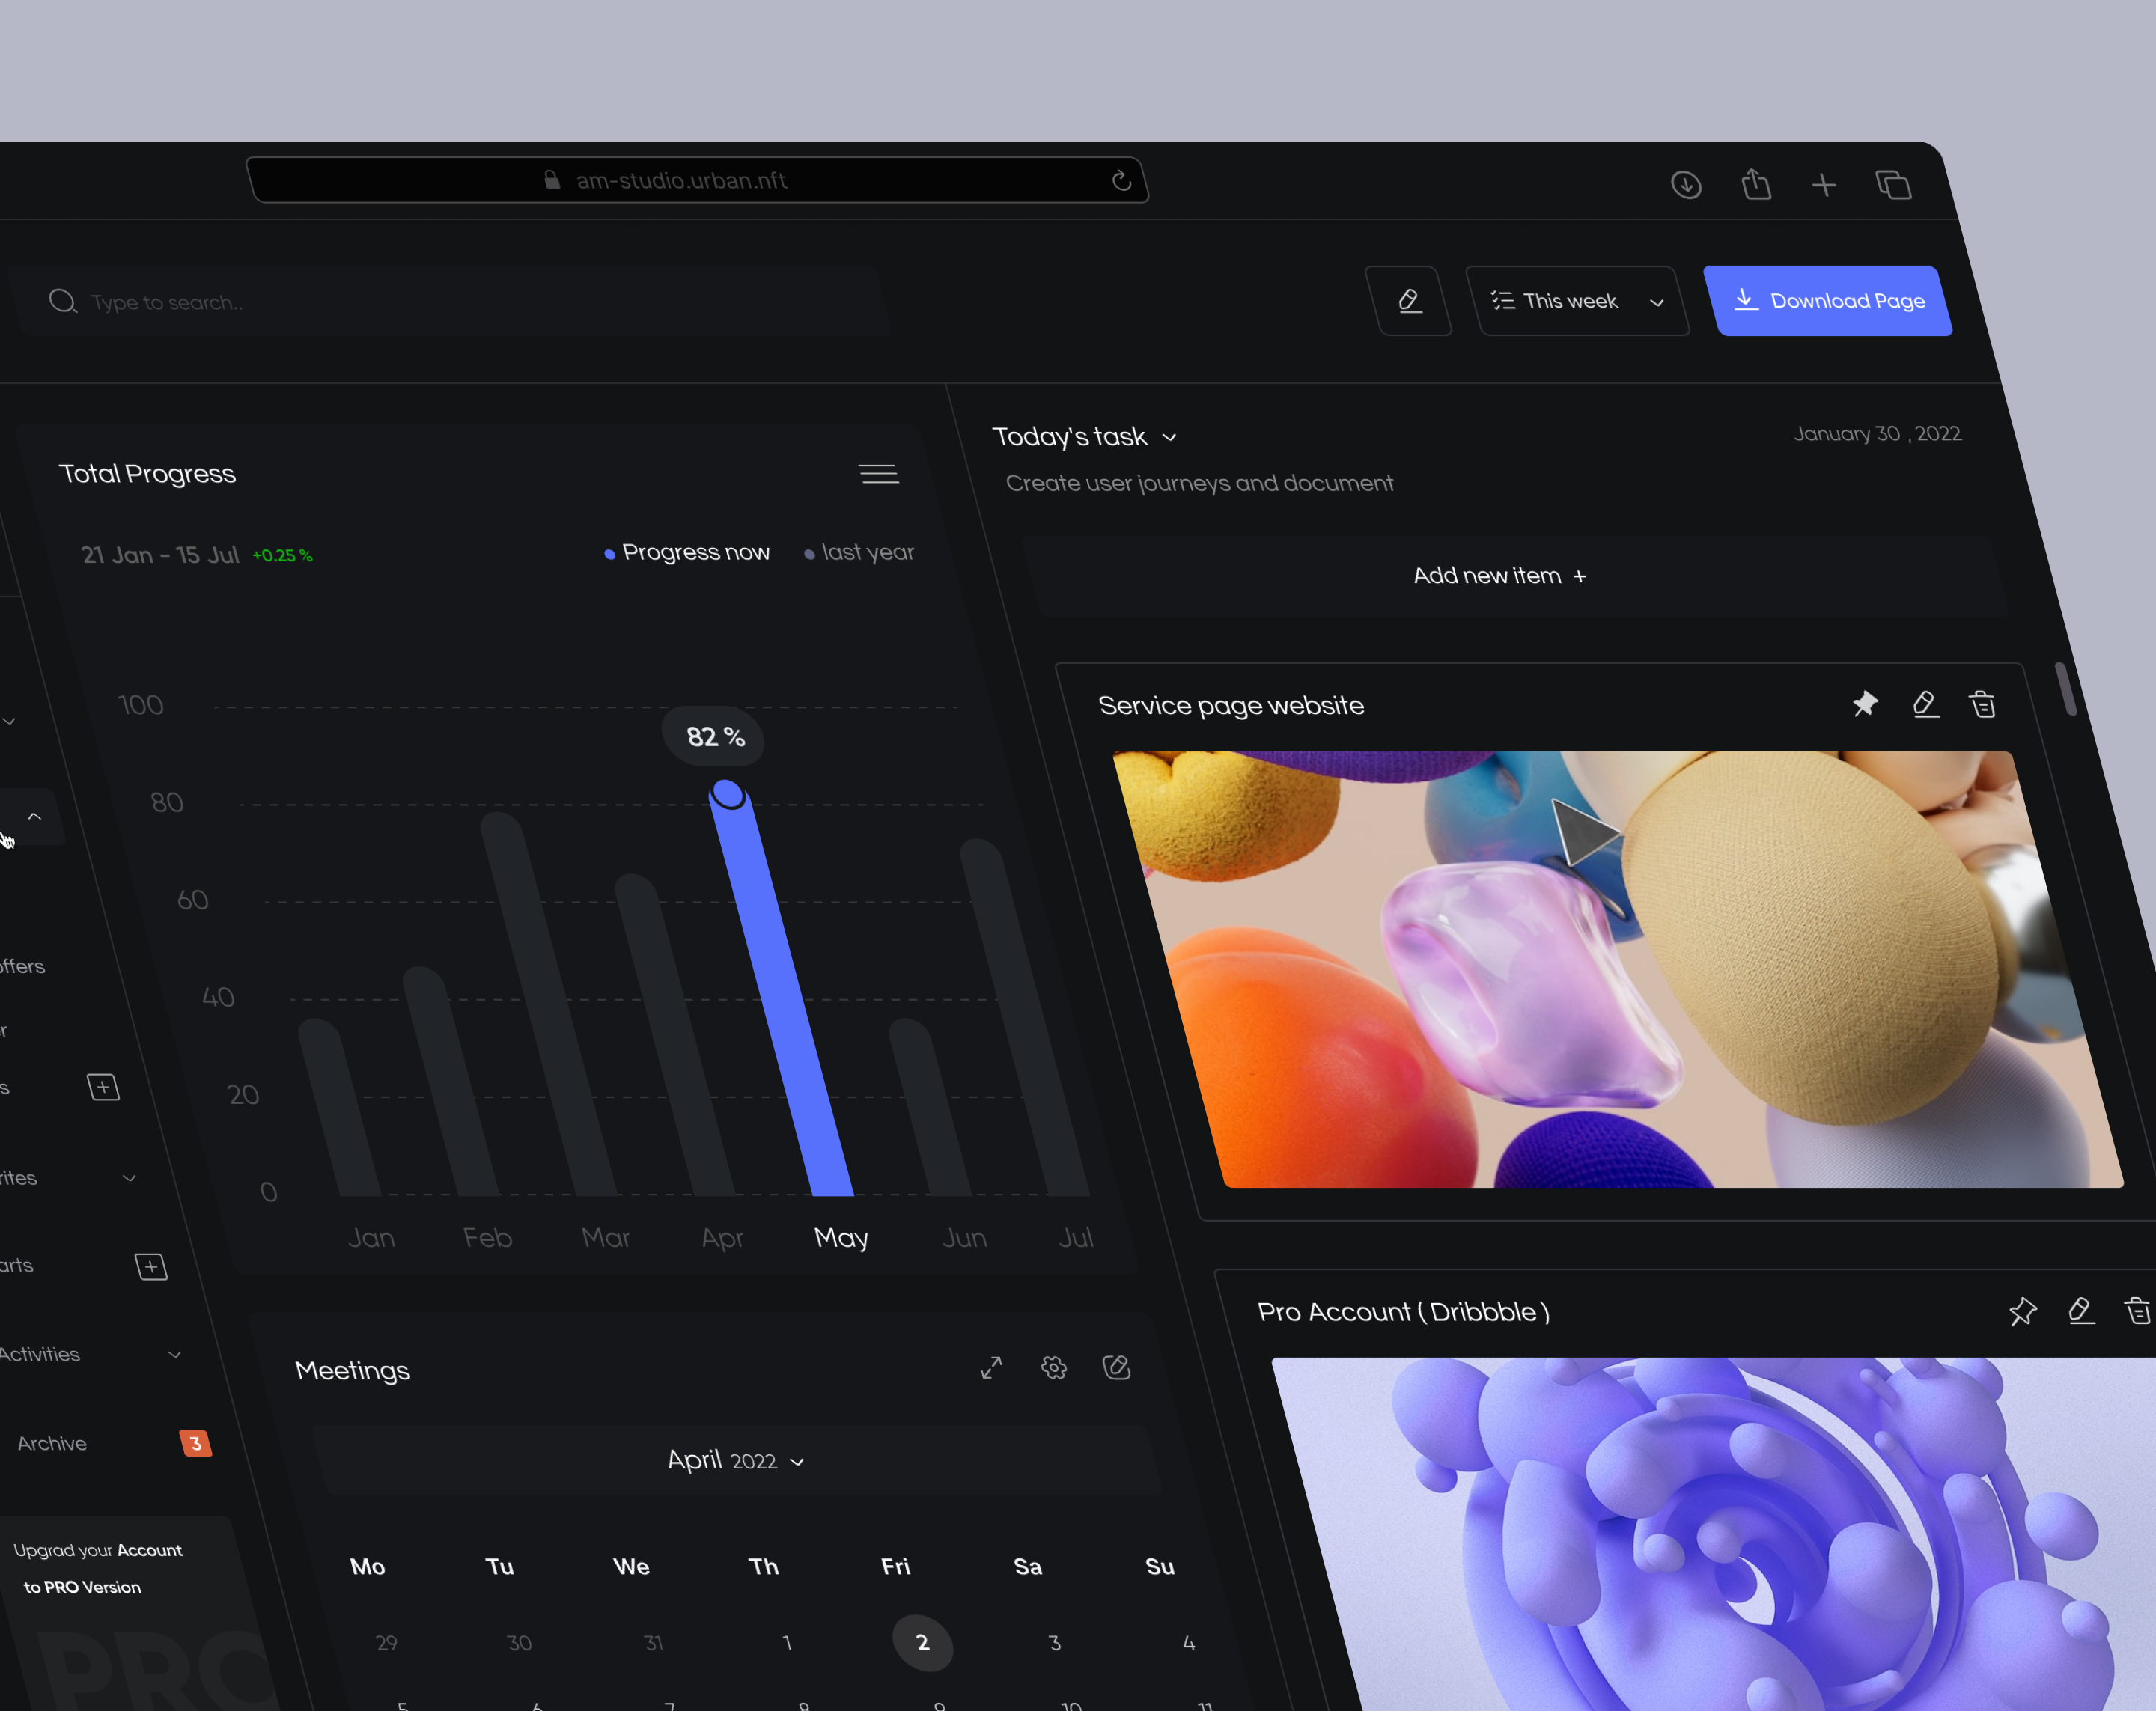
Task: Click the browser share icon
Action: [x=1756, y=184]
